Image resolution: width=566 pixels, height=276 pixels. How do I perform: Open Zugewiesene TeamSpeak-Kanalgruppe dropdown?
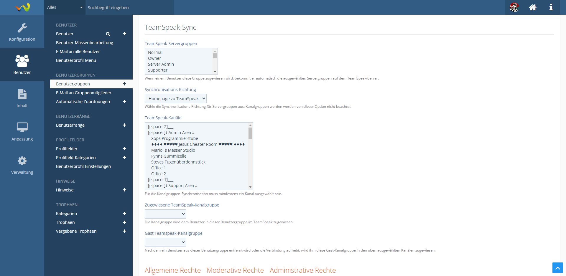pos(165,214)
